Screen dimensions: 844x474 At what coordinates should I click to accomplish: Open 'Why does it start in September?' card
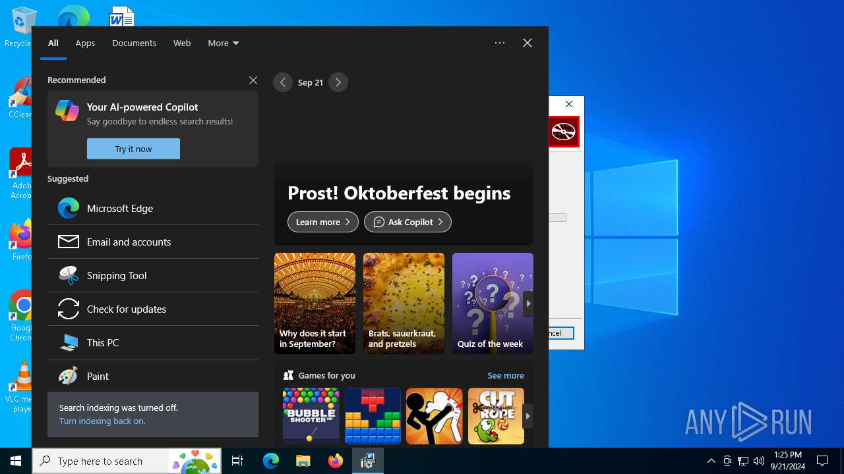(315, 303)
